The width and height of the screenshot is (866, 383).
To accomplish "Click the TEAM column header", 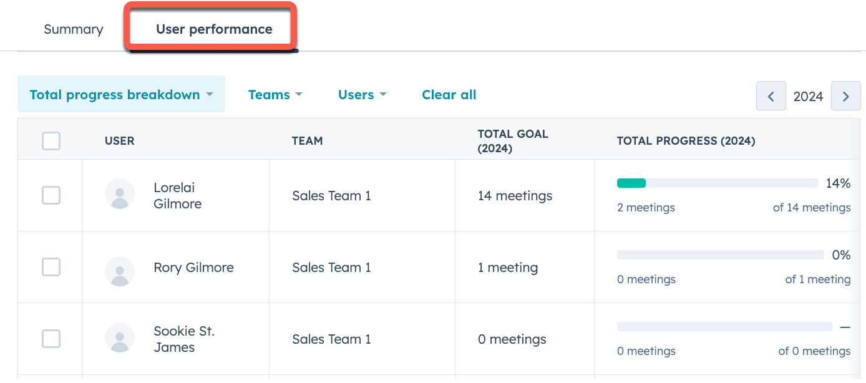I will pyautogui.click(x=308, y=141).
